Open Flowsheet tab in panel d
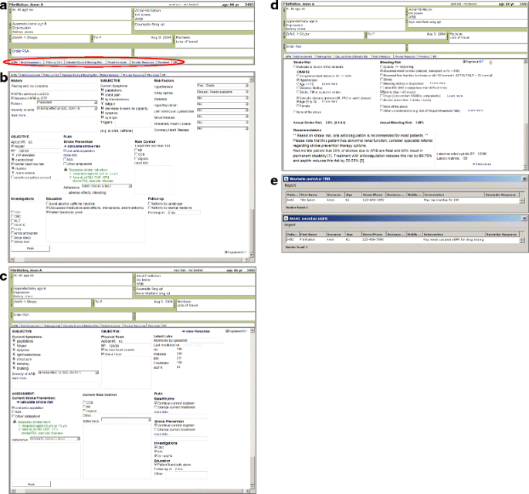The width and height of the screenshot is (529, 494). [x=424, y=56]
